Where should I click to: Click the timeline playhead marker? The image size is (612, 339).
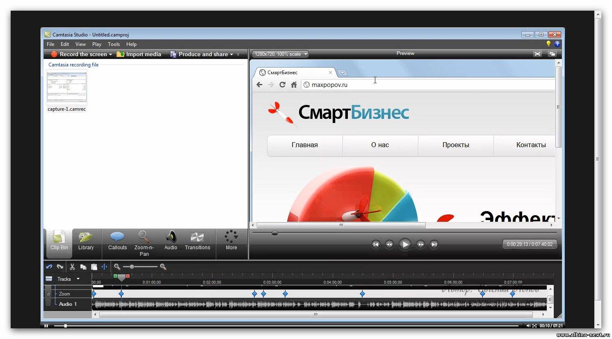[x=121, y=278]
